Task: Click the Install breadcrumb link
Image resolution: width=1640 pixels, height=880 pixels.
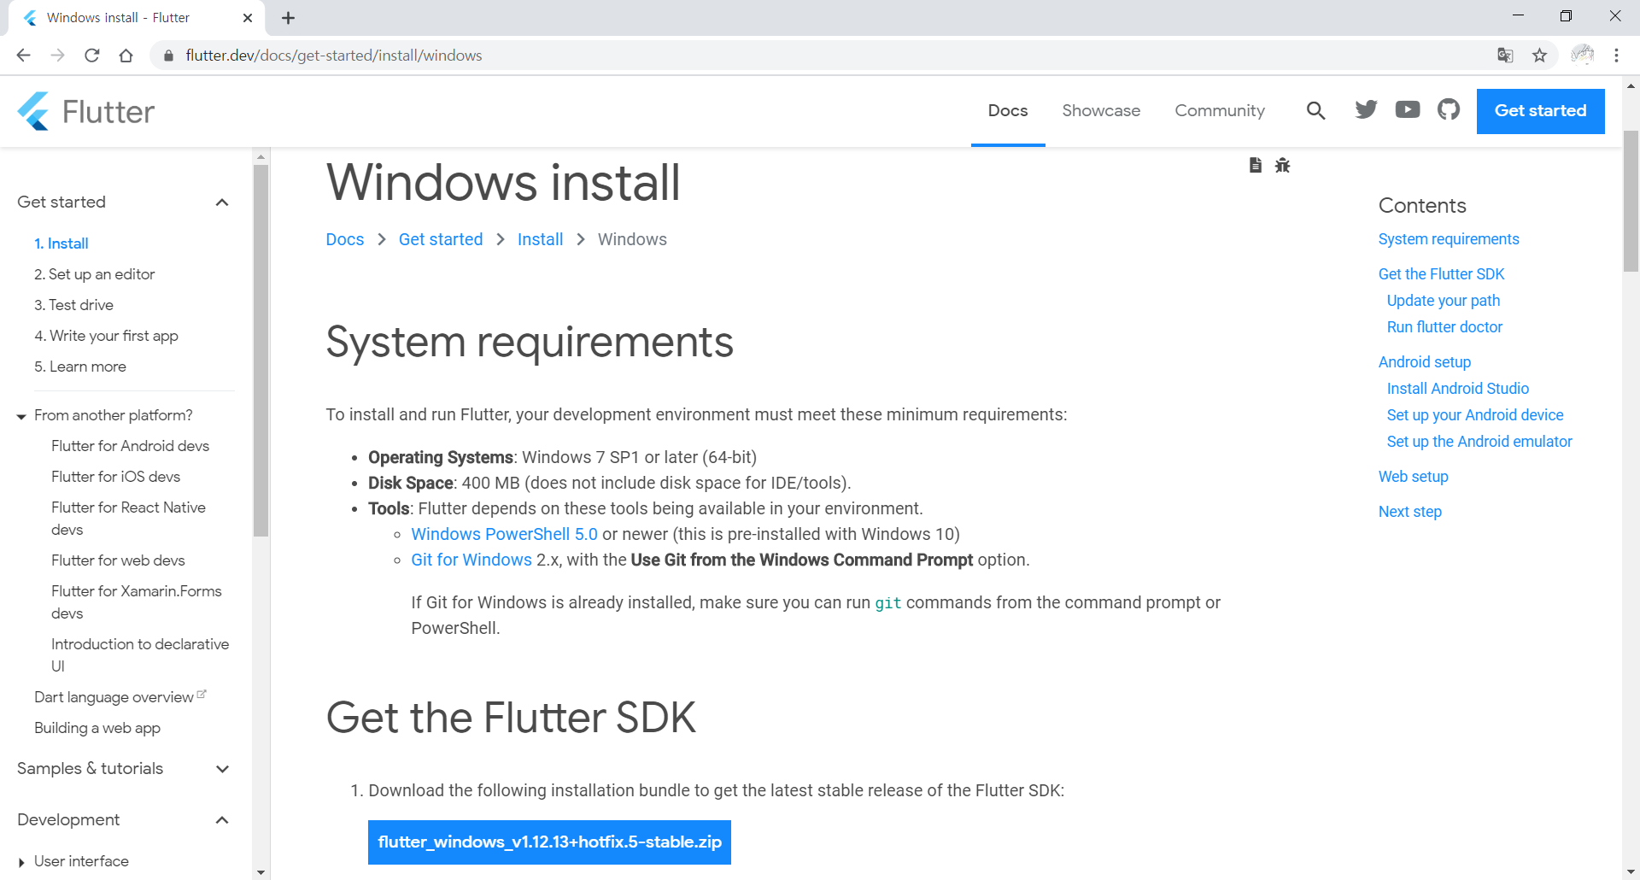Action: pos(540,239)
